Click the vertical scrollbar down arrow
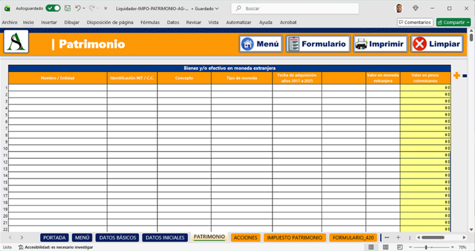475x251 pixels. (471, 230)
